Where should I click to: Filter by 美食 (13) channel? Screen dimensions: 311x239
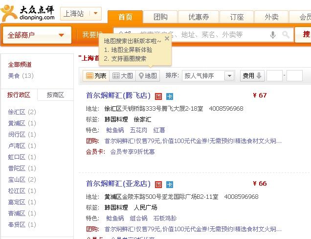click(x=21, y=76)
